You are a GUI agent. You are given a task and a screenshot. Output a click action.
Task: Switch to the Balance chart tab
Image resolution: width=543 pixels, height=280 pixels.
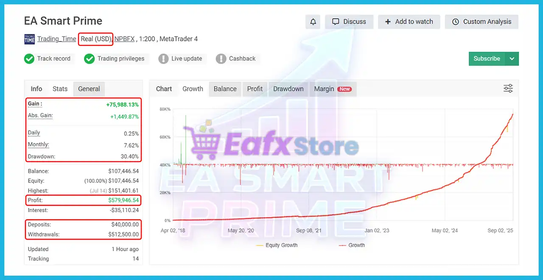click(x=225, y=89)
